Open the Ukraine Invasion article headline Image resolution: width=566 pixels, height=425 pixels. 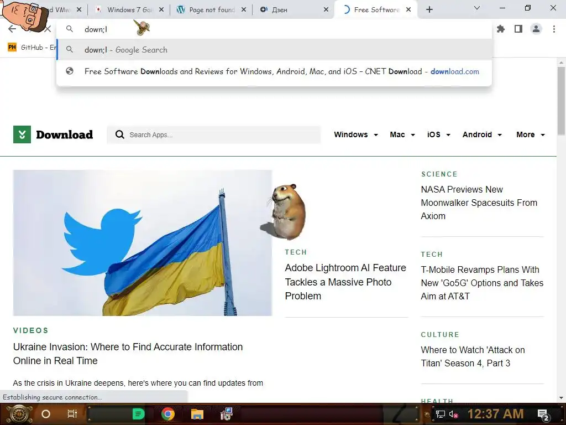tap(128, 354)
